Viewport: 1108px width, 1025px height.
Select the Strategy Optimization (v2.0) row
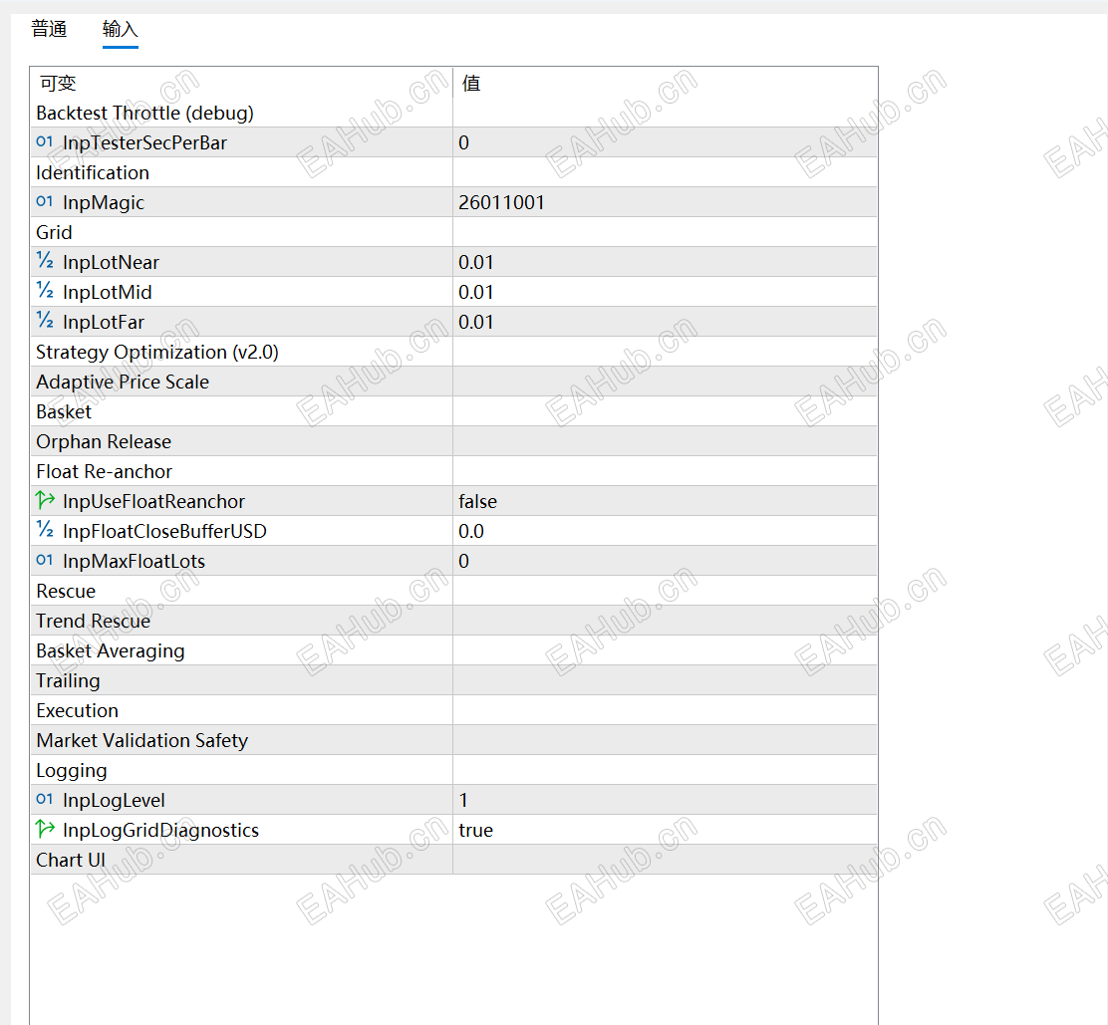[453, 352]
